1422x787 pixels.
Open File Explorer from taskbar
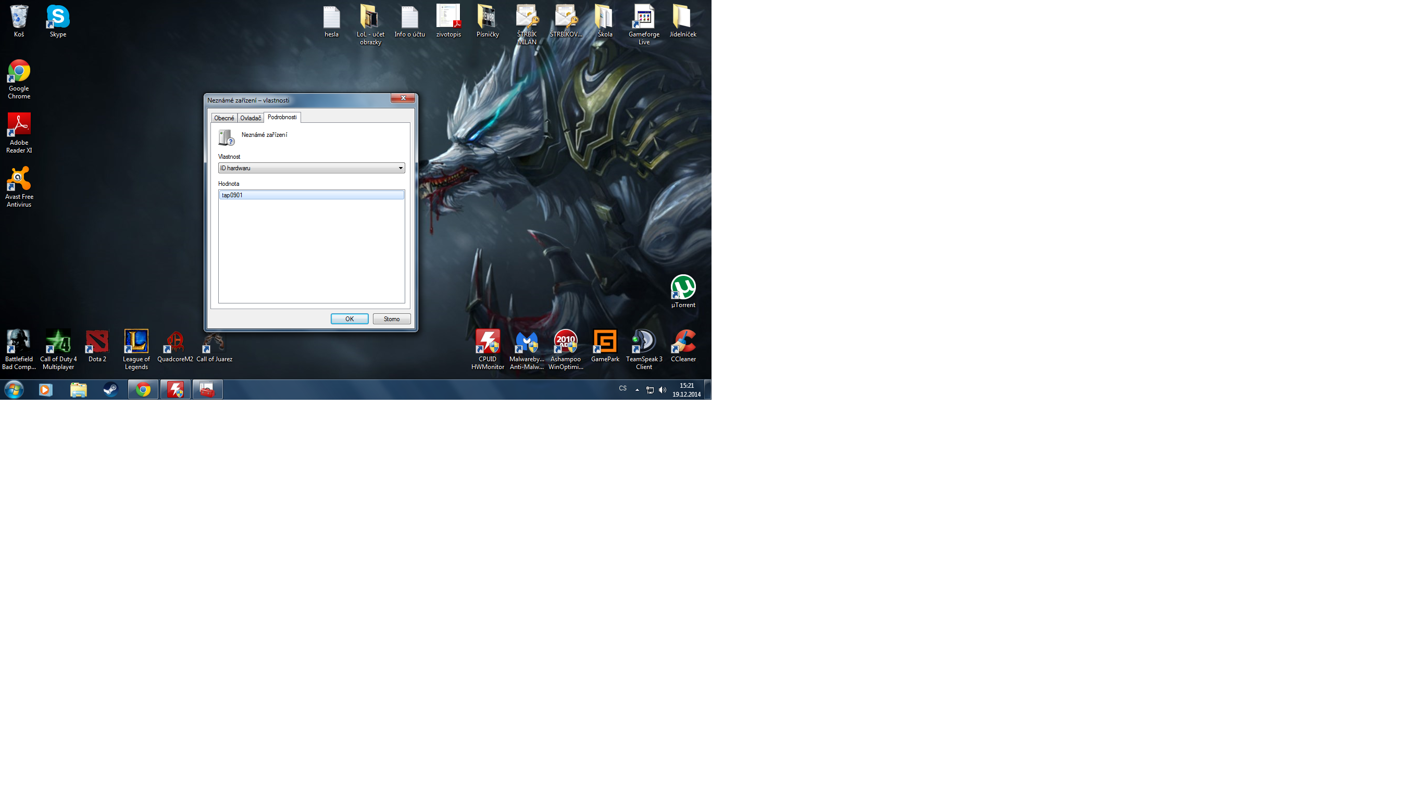coord(78,389)
